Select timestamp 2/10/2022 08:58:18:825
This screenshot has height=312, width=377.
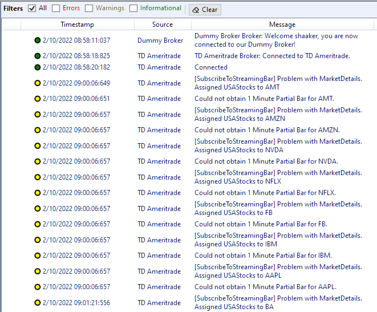(76, 56)
